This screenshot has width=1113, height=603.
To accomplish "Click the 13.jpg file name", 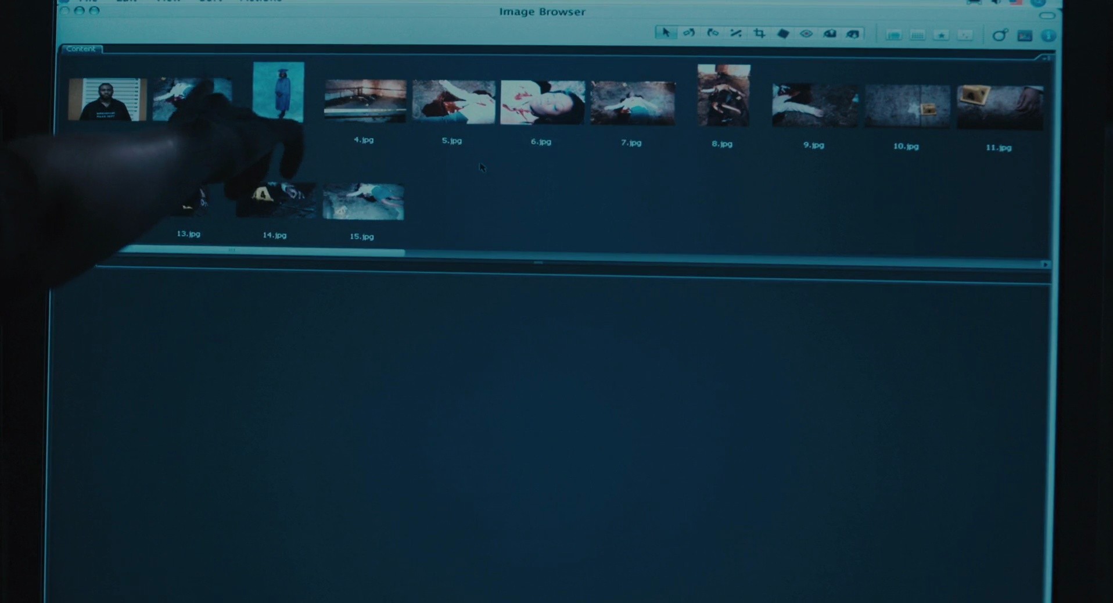I will 188,234.
